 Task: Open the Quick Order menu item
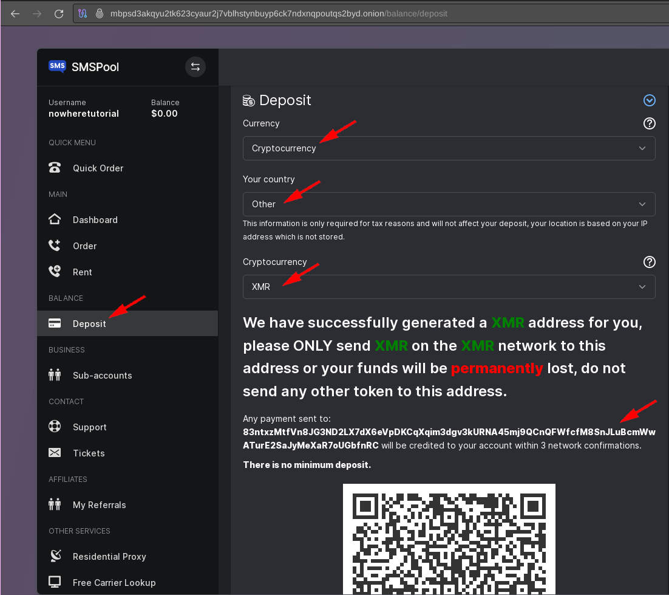(127, 168)
